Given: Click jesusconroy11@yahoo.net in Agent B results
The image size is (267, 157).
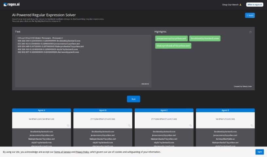Looking at the screenshot, I should click(103, 135).
